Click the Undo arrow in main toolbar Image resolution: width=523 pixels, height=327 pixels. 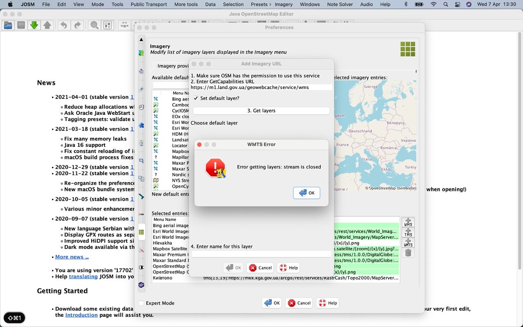(64, 25)
